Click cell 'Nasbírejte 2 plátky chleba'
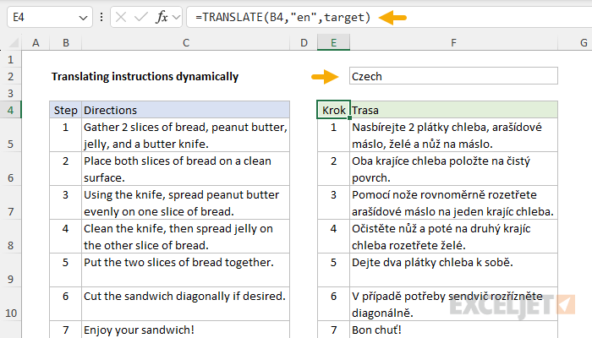 [453, 135]
